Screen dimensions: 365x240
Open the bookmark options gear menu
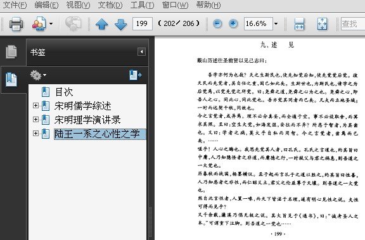point(38,75)
